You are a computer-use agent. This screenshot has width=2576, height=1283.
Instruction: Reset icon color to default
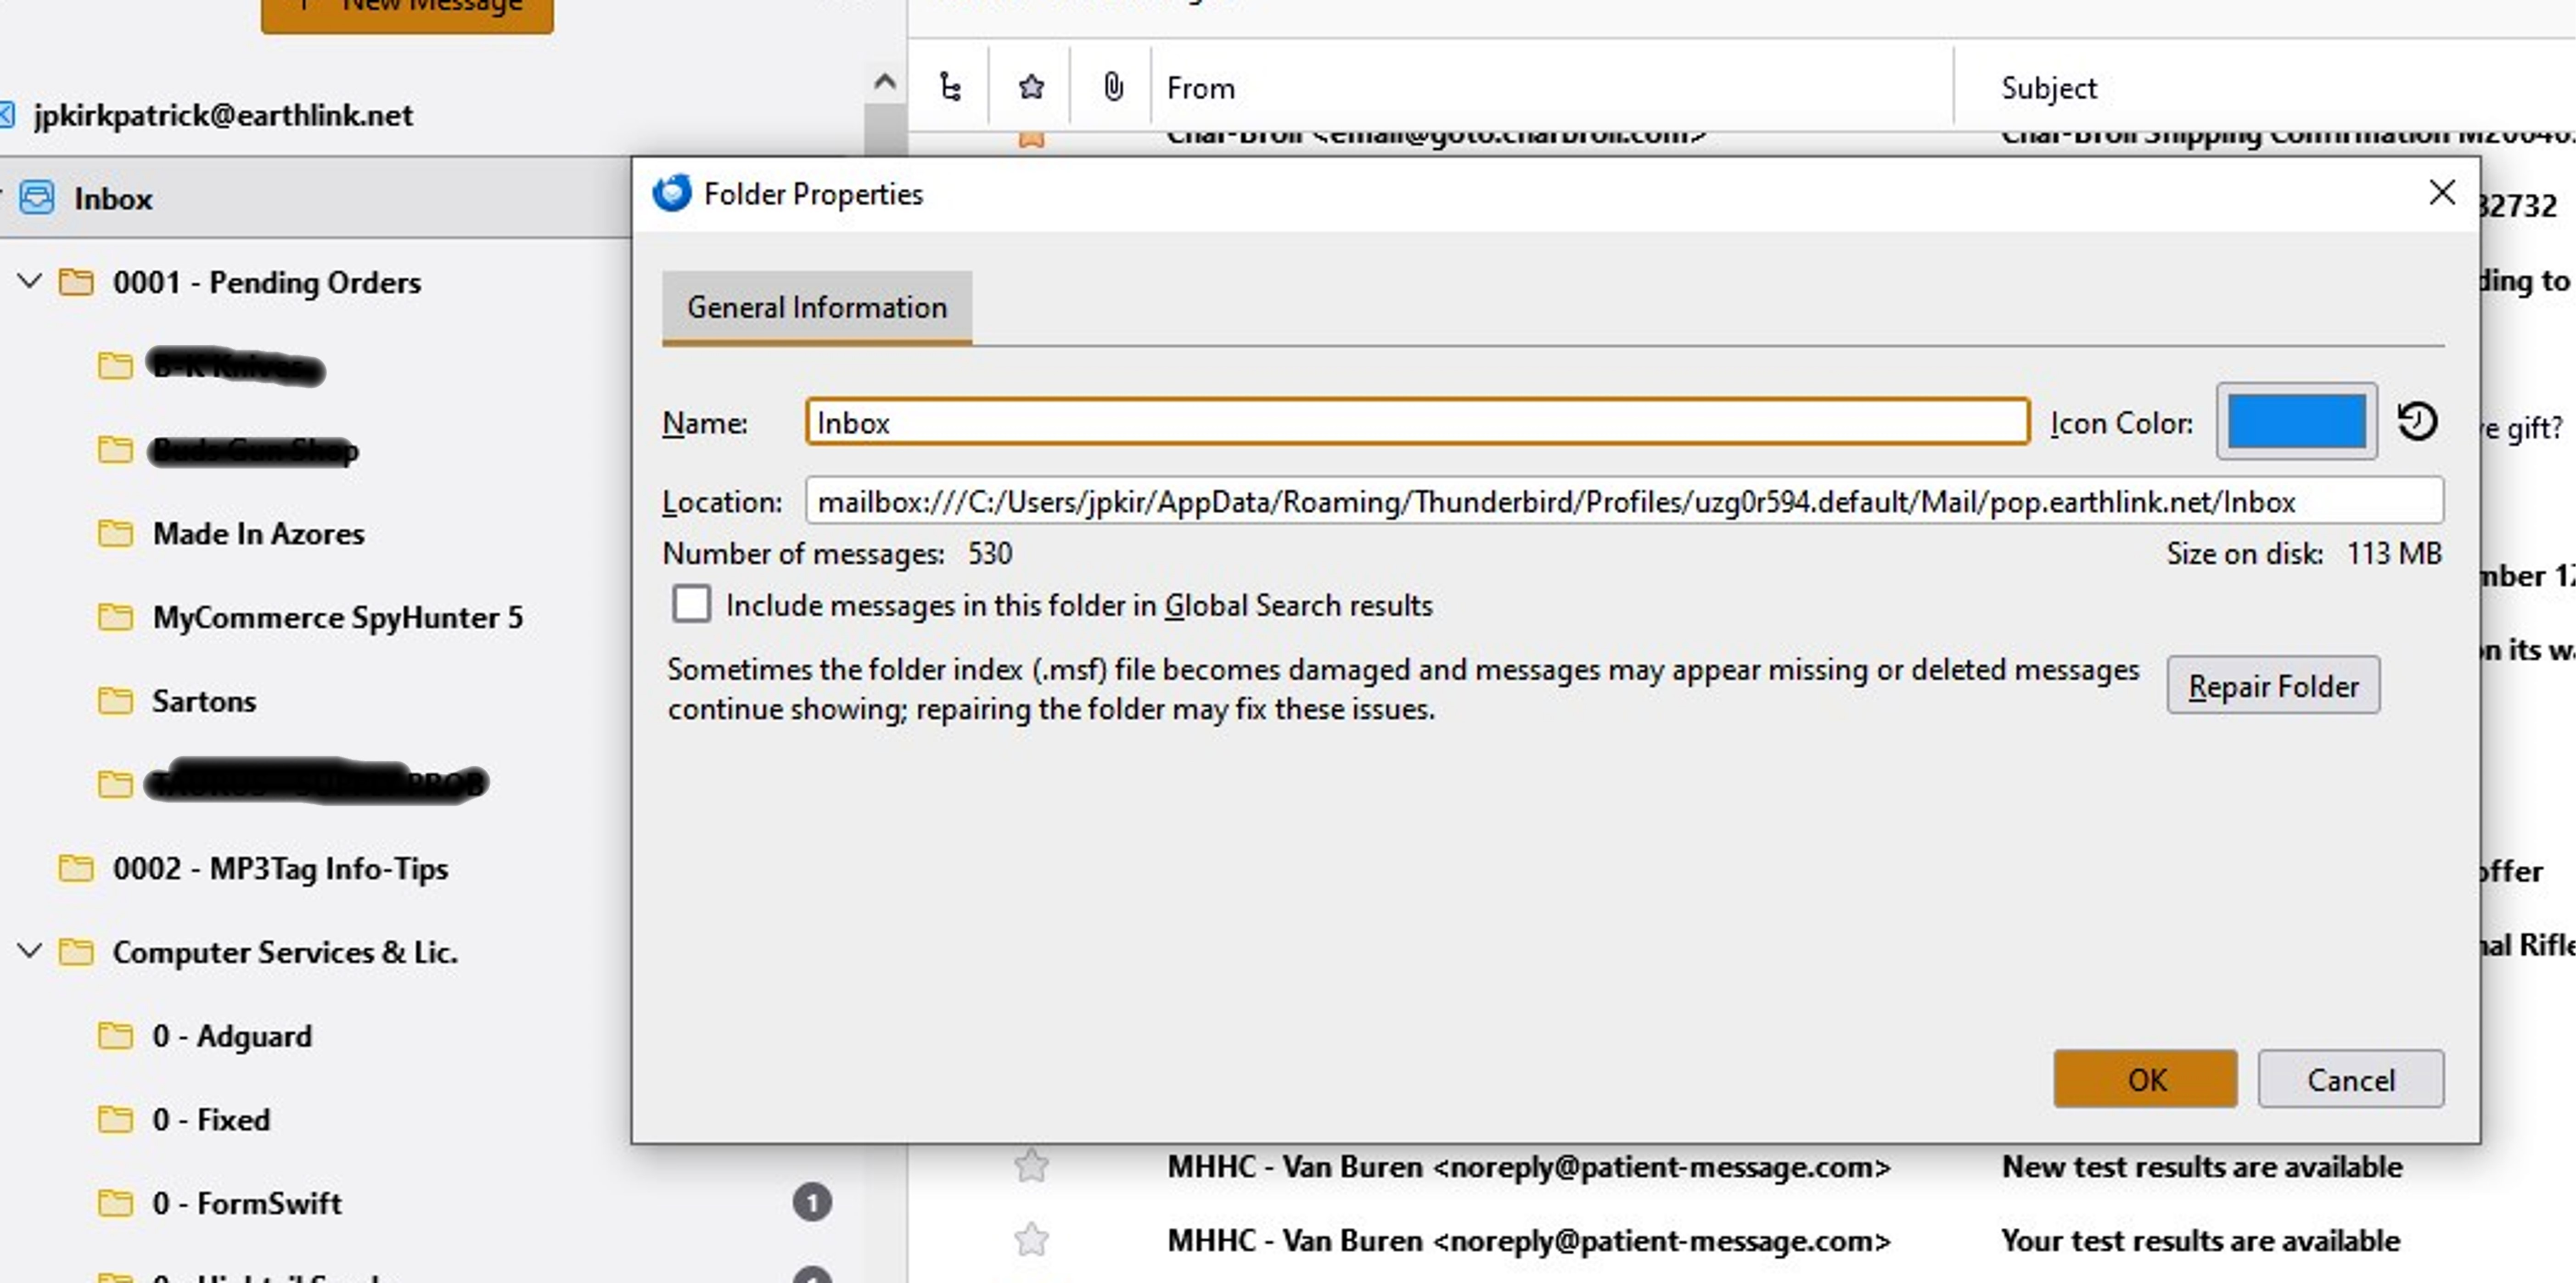point(2417,421)
